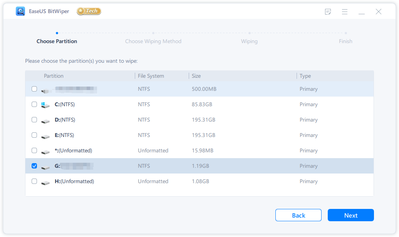Tick the checkbox for H:(Unformatted)
The height and width of the screenshot is (237, 399).
[x=34, y=181]
